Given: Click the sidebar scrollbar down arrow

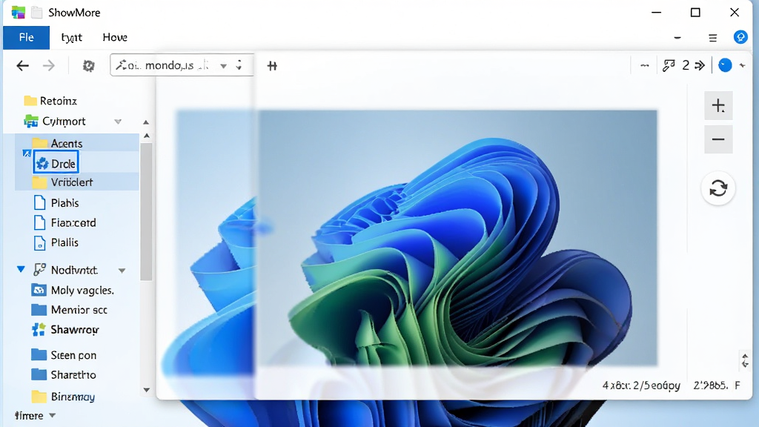Looking at the screenshot, I should click(146, 390).
